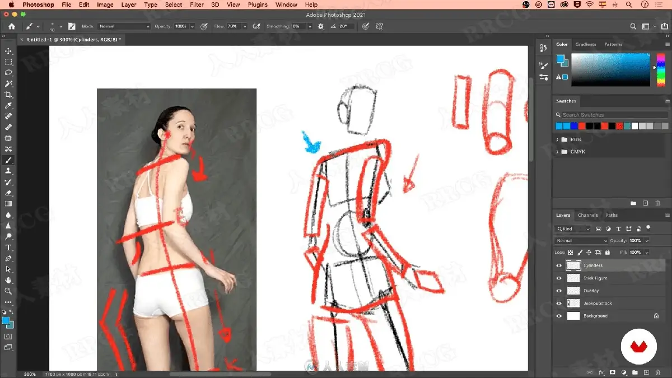The height and width of the screenshot is (378, 672).
Task: Select the Background layer name
Action: 595,316
